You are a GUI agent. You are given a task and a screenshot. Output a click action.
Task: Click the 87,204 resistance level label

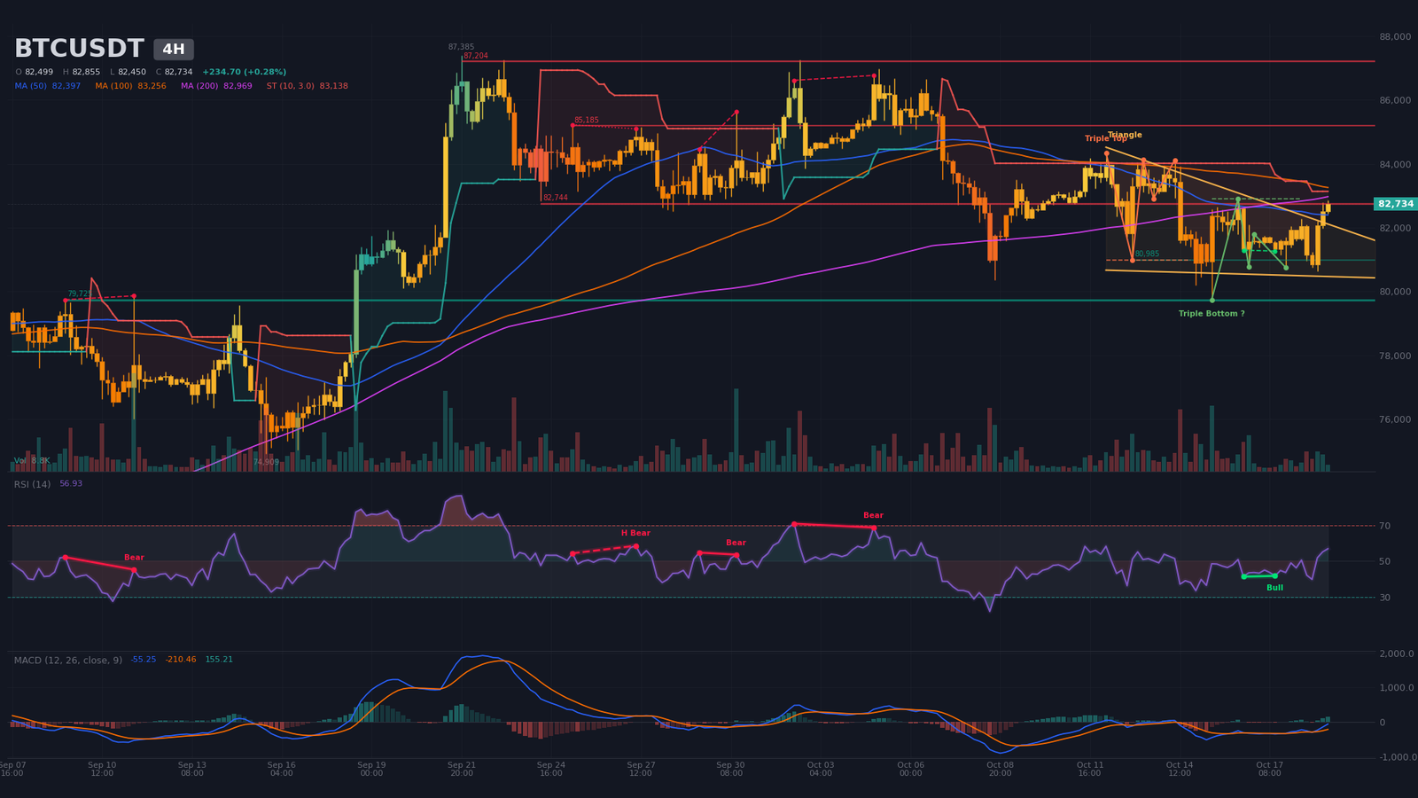475,56
